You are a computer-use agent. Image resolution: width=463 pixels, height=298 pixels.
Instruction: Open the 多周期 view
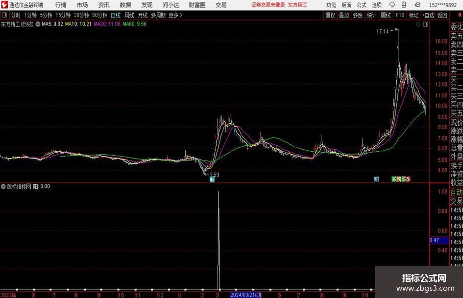[x=158, y=15]
